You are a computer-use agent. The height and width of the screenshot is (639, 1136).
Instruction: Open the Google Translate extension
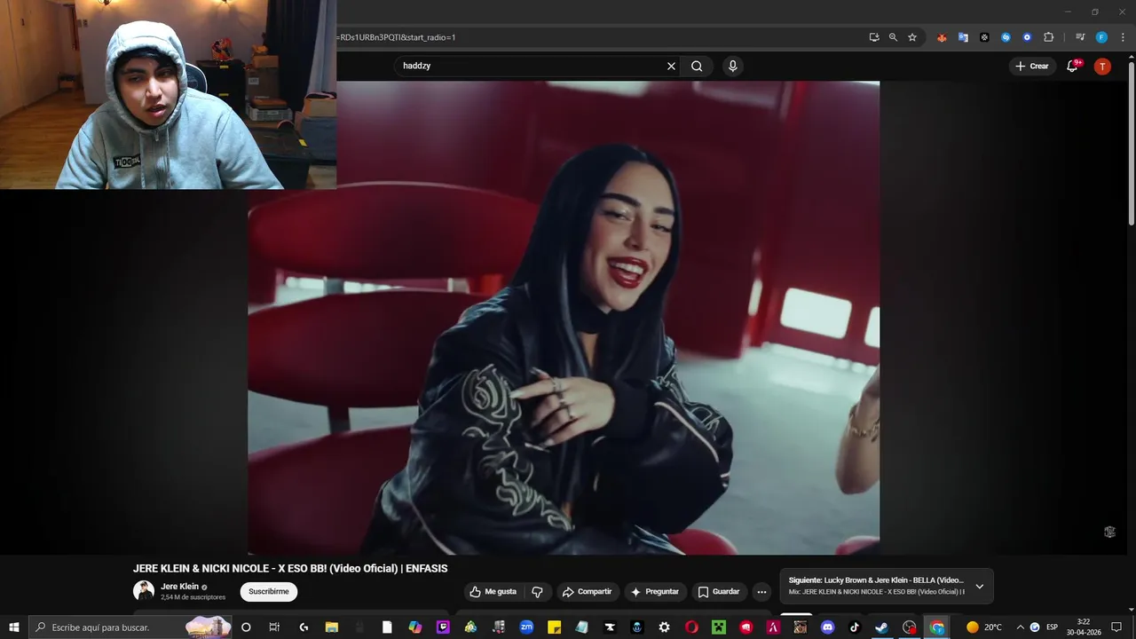963,37
